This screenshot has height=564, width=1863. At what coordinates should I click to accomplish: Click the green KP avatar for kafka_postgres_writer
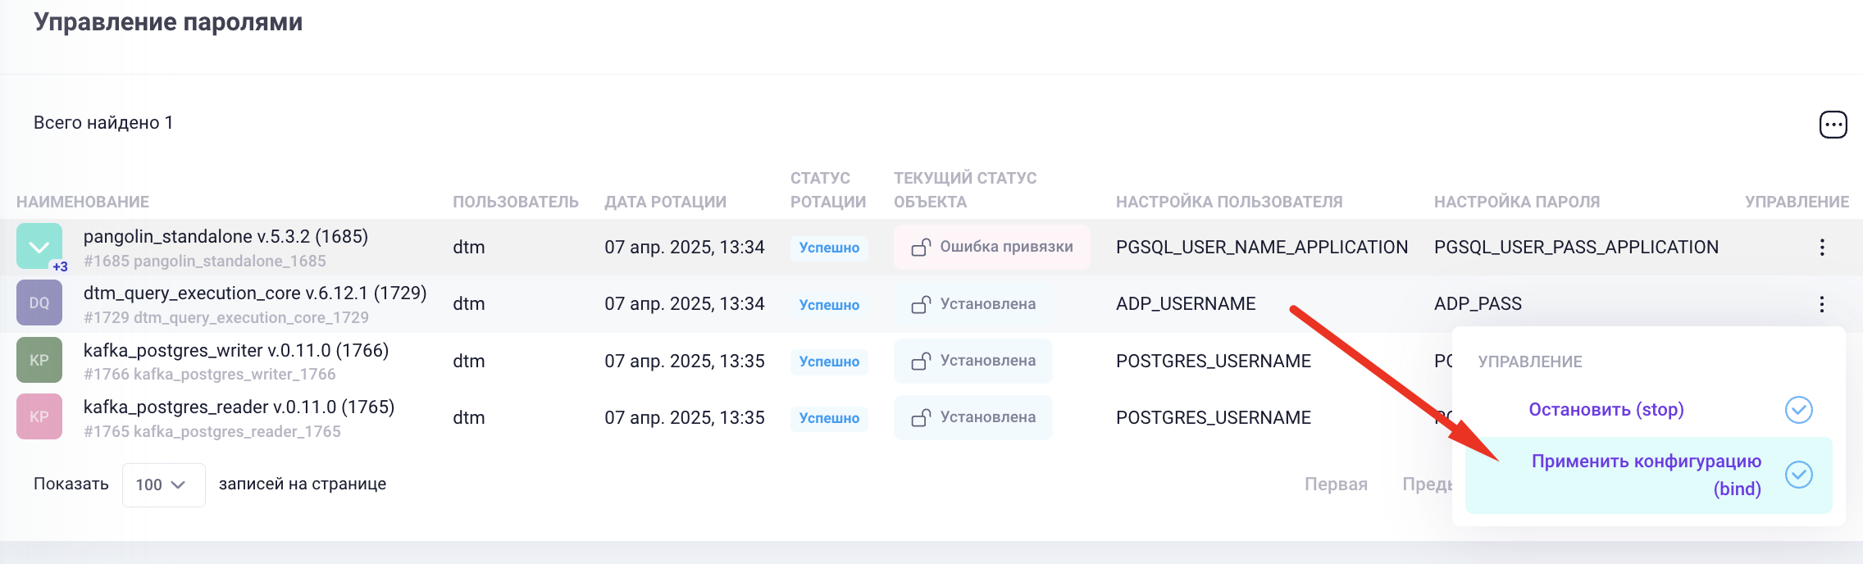39,360
